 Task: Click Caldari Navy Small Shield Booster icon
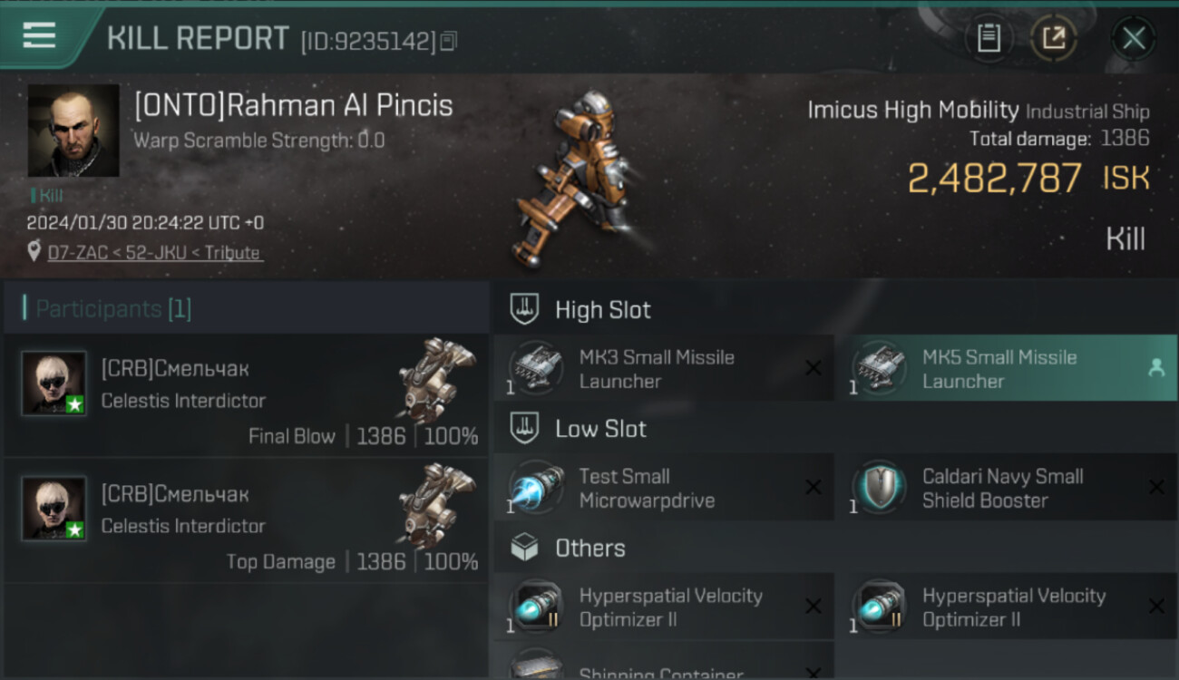click(x=878, y=489)
